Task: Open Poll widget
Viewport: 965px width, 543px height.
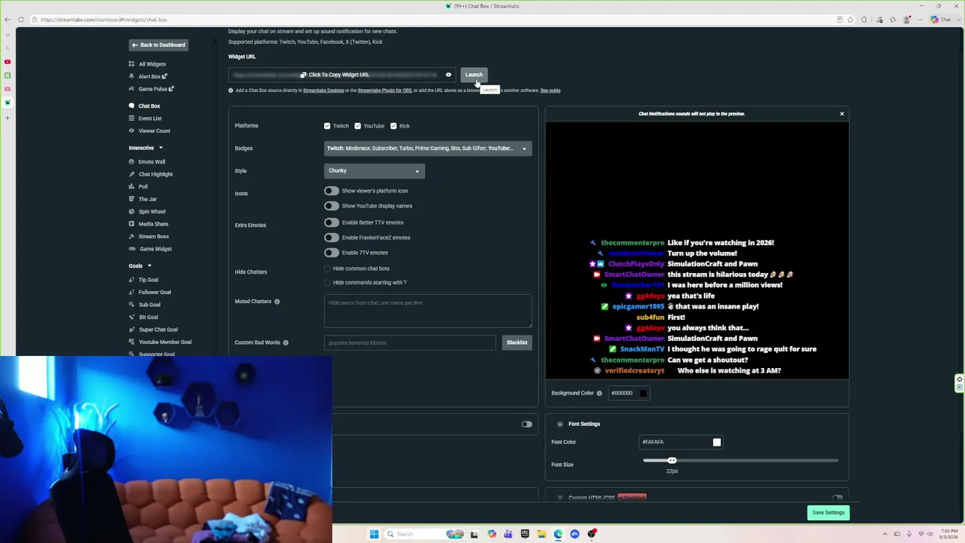Action: coord(142,187)
